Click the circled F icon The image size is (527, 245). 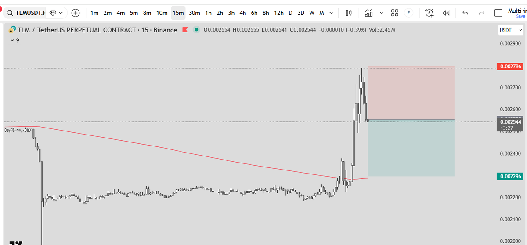pyautogui.click(x=409, y=13)
